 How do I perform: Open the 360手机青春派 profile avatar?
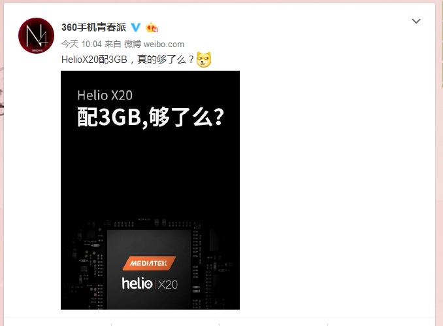pos(36,35)
